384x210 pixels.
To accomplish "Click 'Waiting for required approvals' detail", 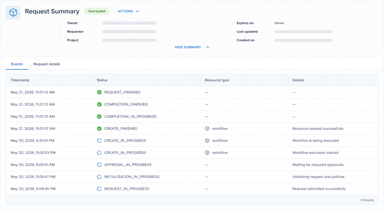I will pyautogui.click(x=318, y=165).
